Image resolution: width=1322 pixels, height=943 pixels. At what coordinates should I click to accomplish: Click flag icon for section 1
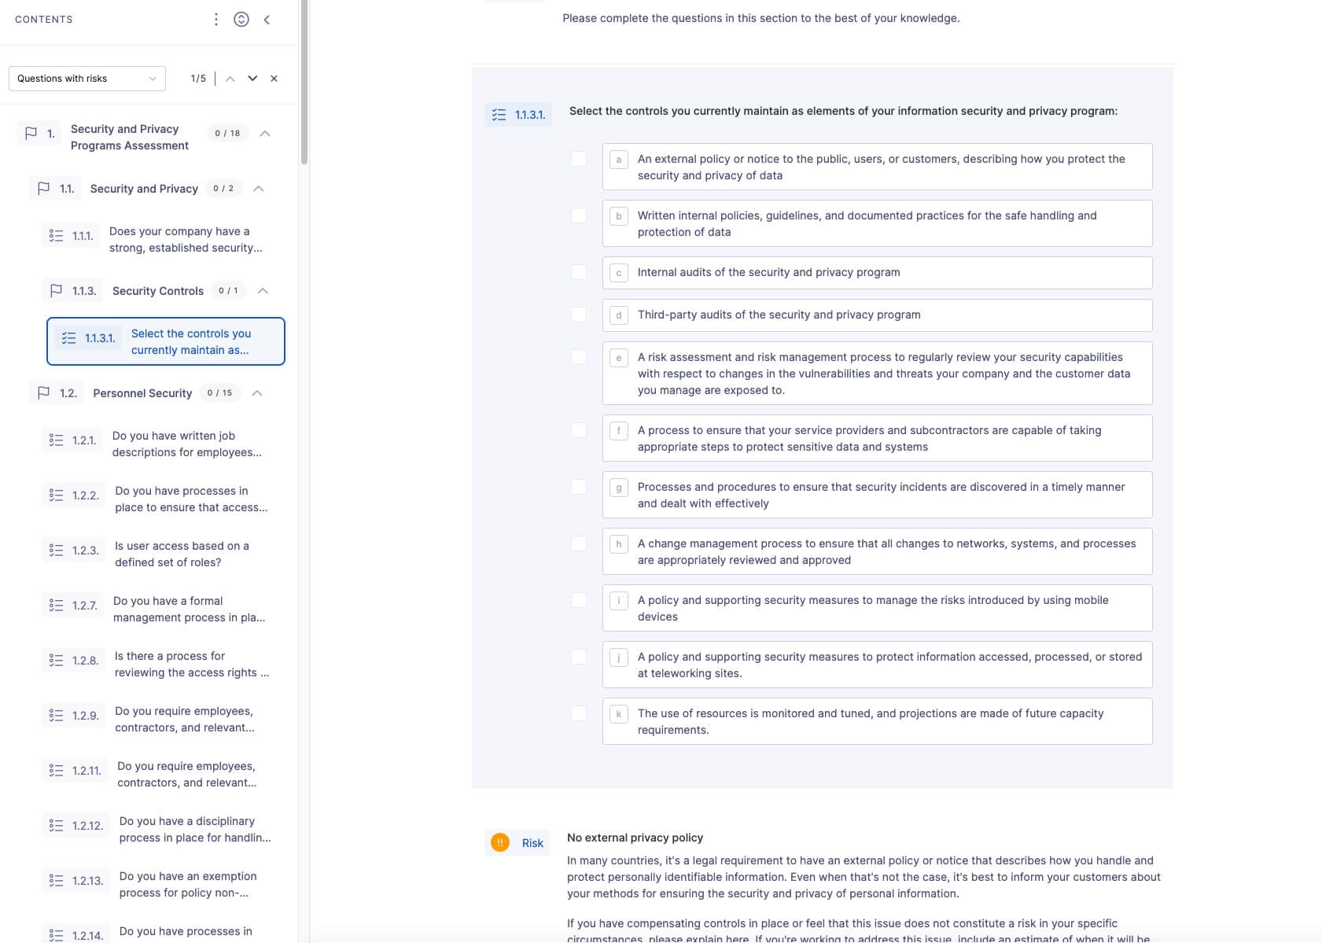click(31, 134)
